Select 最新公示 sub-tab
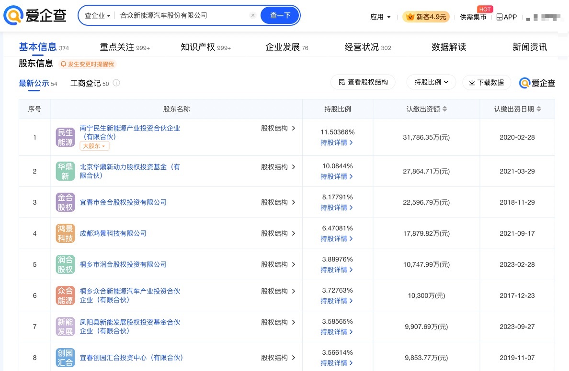 tap(38, 83)
